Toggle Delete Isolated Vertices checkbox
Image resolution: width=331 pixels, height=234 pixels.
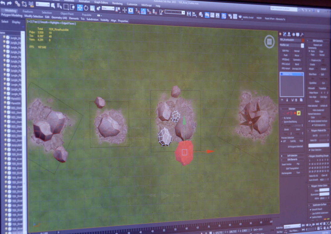click(x=309, y=121)
